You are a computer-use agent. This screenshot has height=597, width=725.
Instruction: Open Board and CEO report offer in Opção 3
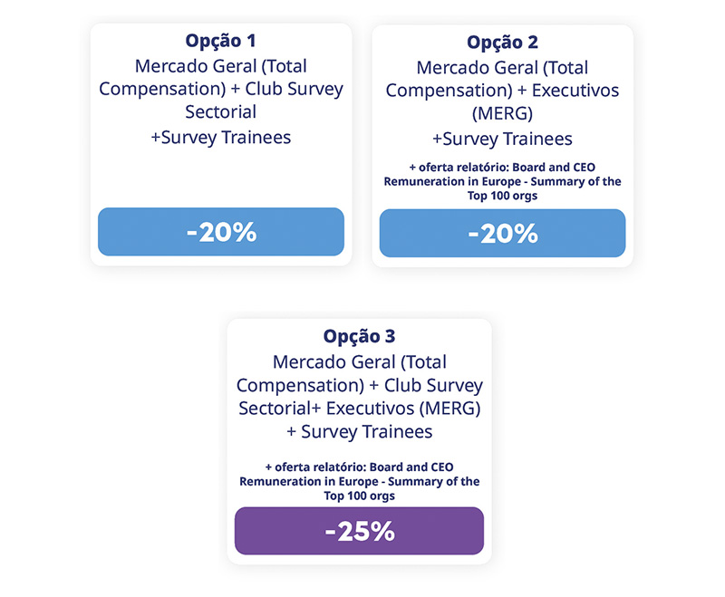pyautogui.click(x=359, y=481)
